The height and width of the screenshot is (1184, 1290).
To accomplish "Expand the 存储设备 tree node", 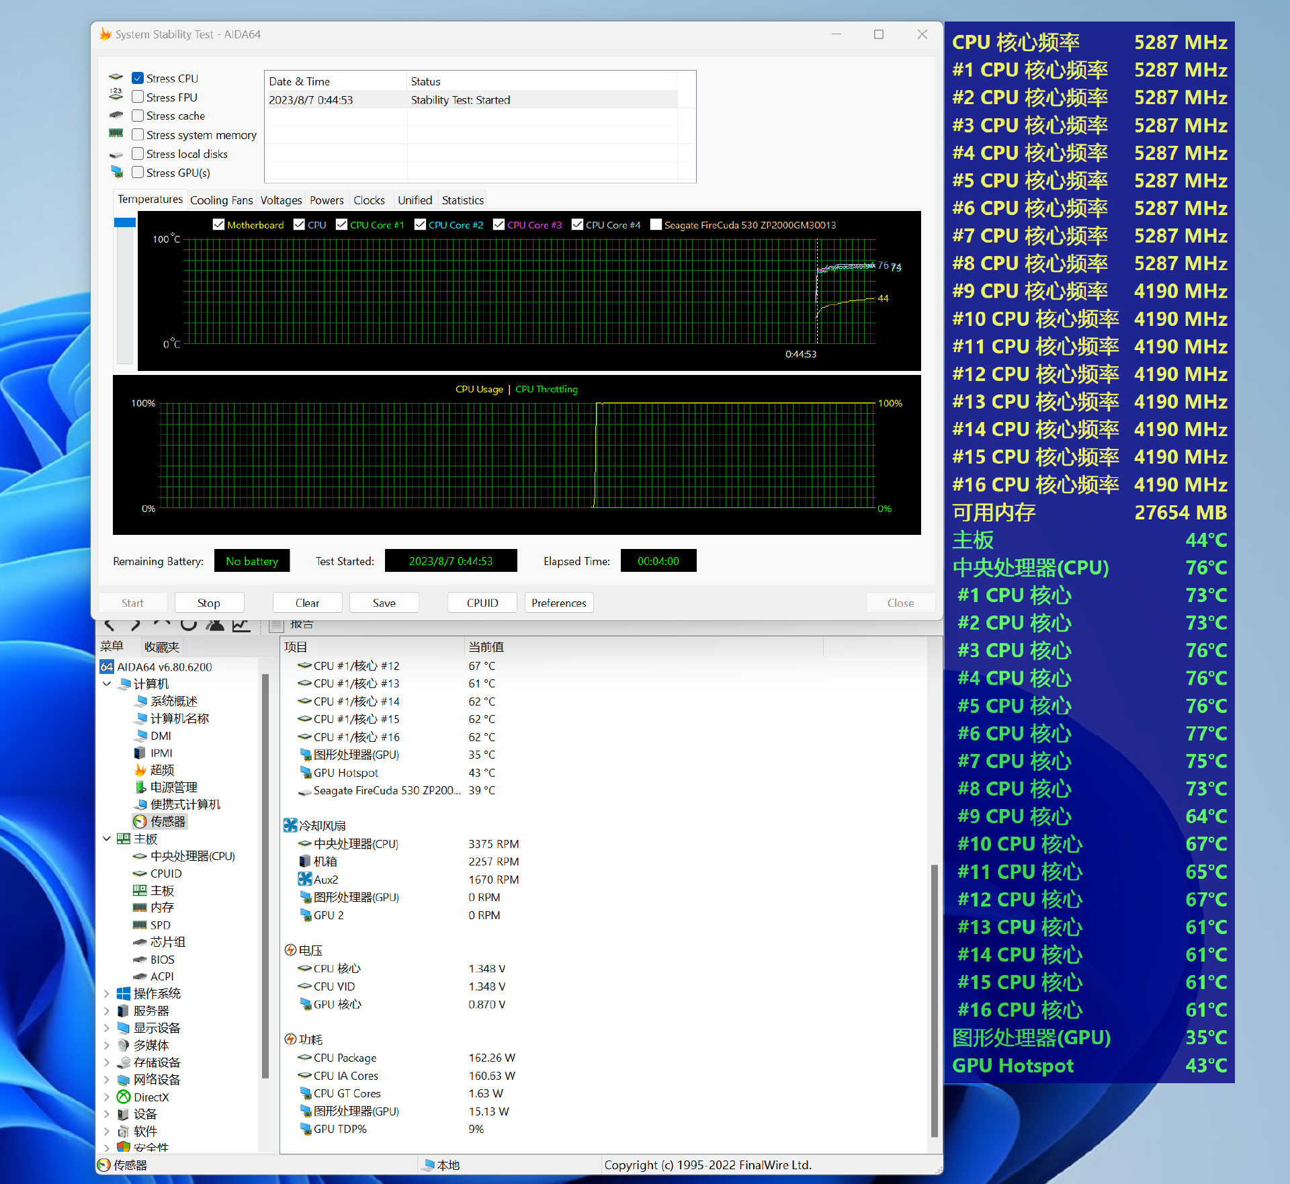I will tap(107, 1063).
